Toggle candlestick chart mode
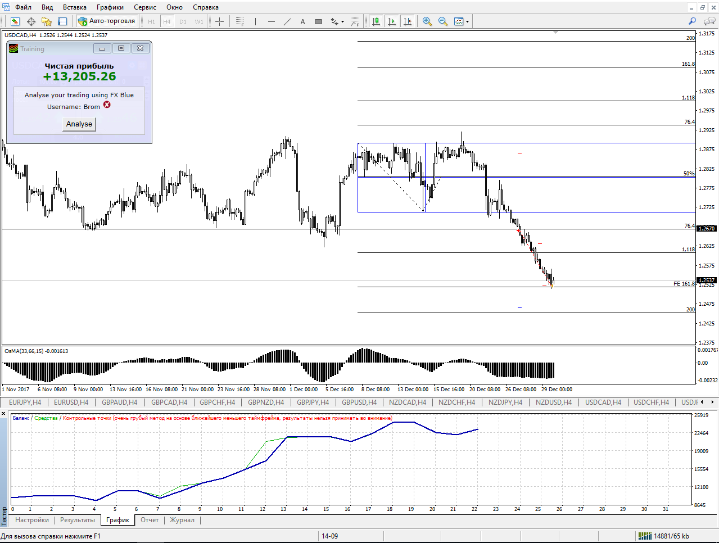The height and width of the screenshot is (543, 719). pos(376,21)
